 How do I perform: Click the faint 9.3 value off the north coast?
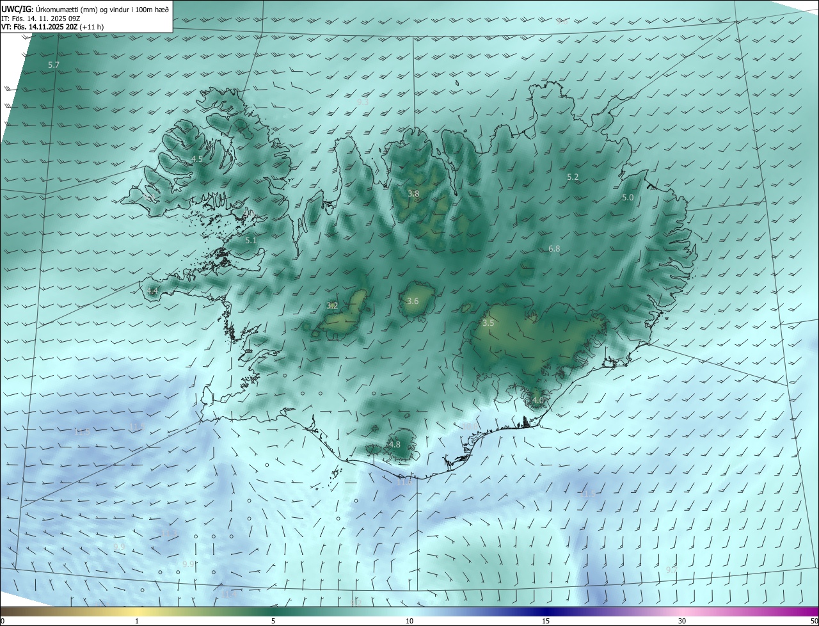[x=363, y=102]
